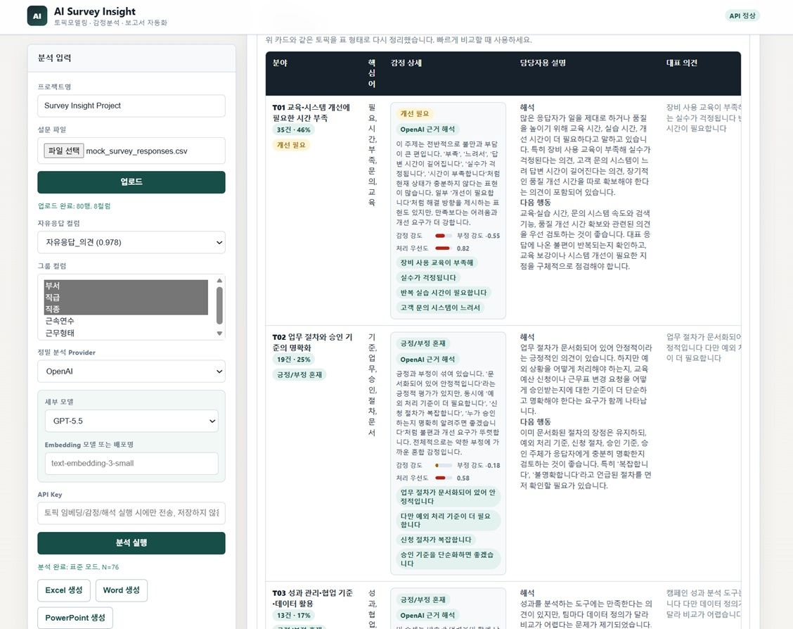Image resolution: width=793 pixels, height=629 pixels.
Task: Click the 업로드 완료: 80행, 8컬럼 status text
Action: click(x=75, y=206)
